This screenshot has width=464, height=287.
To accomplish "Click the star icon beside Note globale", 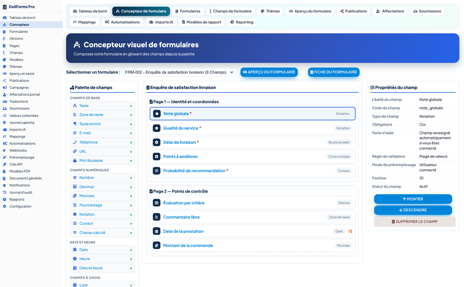I will point(157,114).
